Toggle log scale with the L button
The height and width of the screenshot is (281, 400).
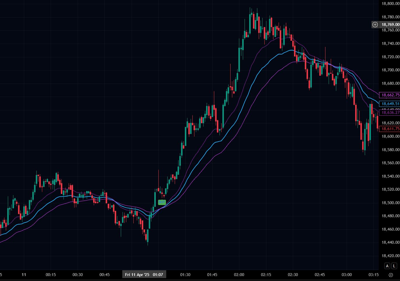pyautogui.click(x=394, y=266)
